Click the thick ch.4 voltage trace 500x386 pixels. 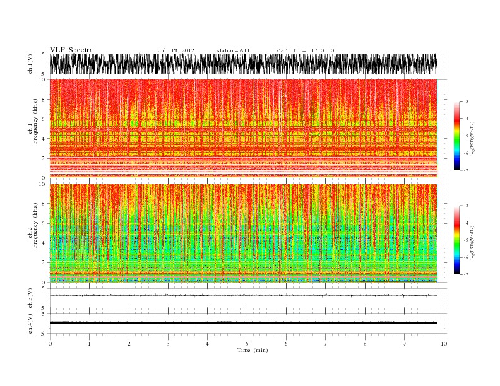[x=243, y=323]
